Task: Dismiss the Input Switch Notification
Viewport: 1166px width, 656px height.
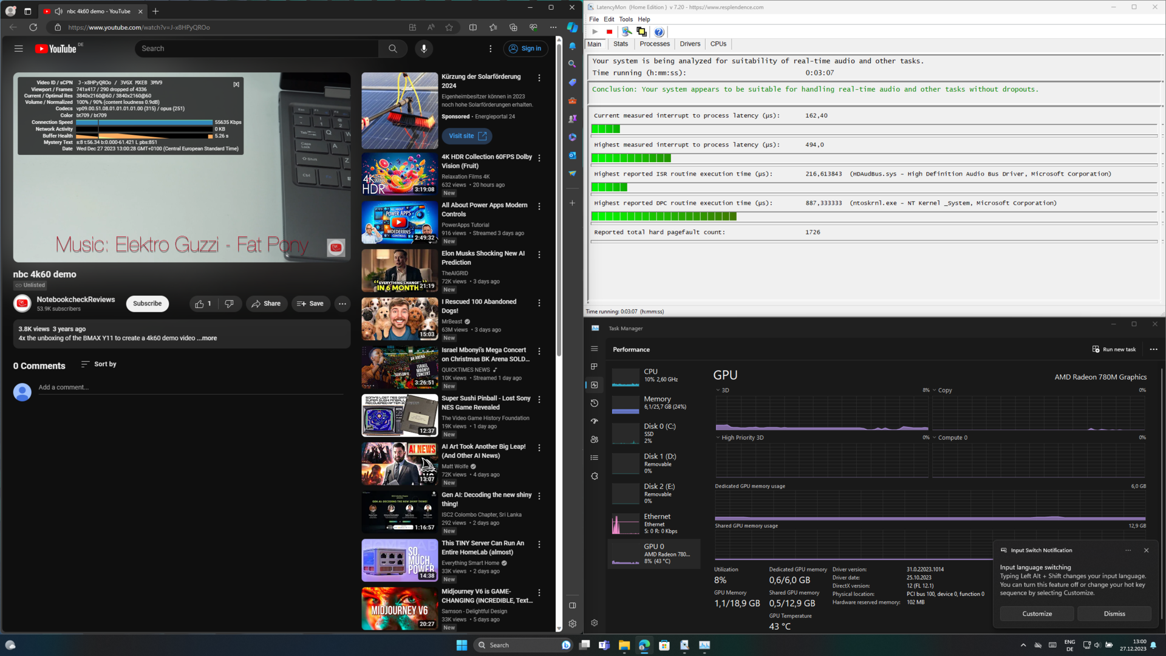Action: point(1114,613)
